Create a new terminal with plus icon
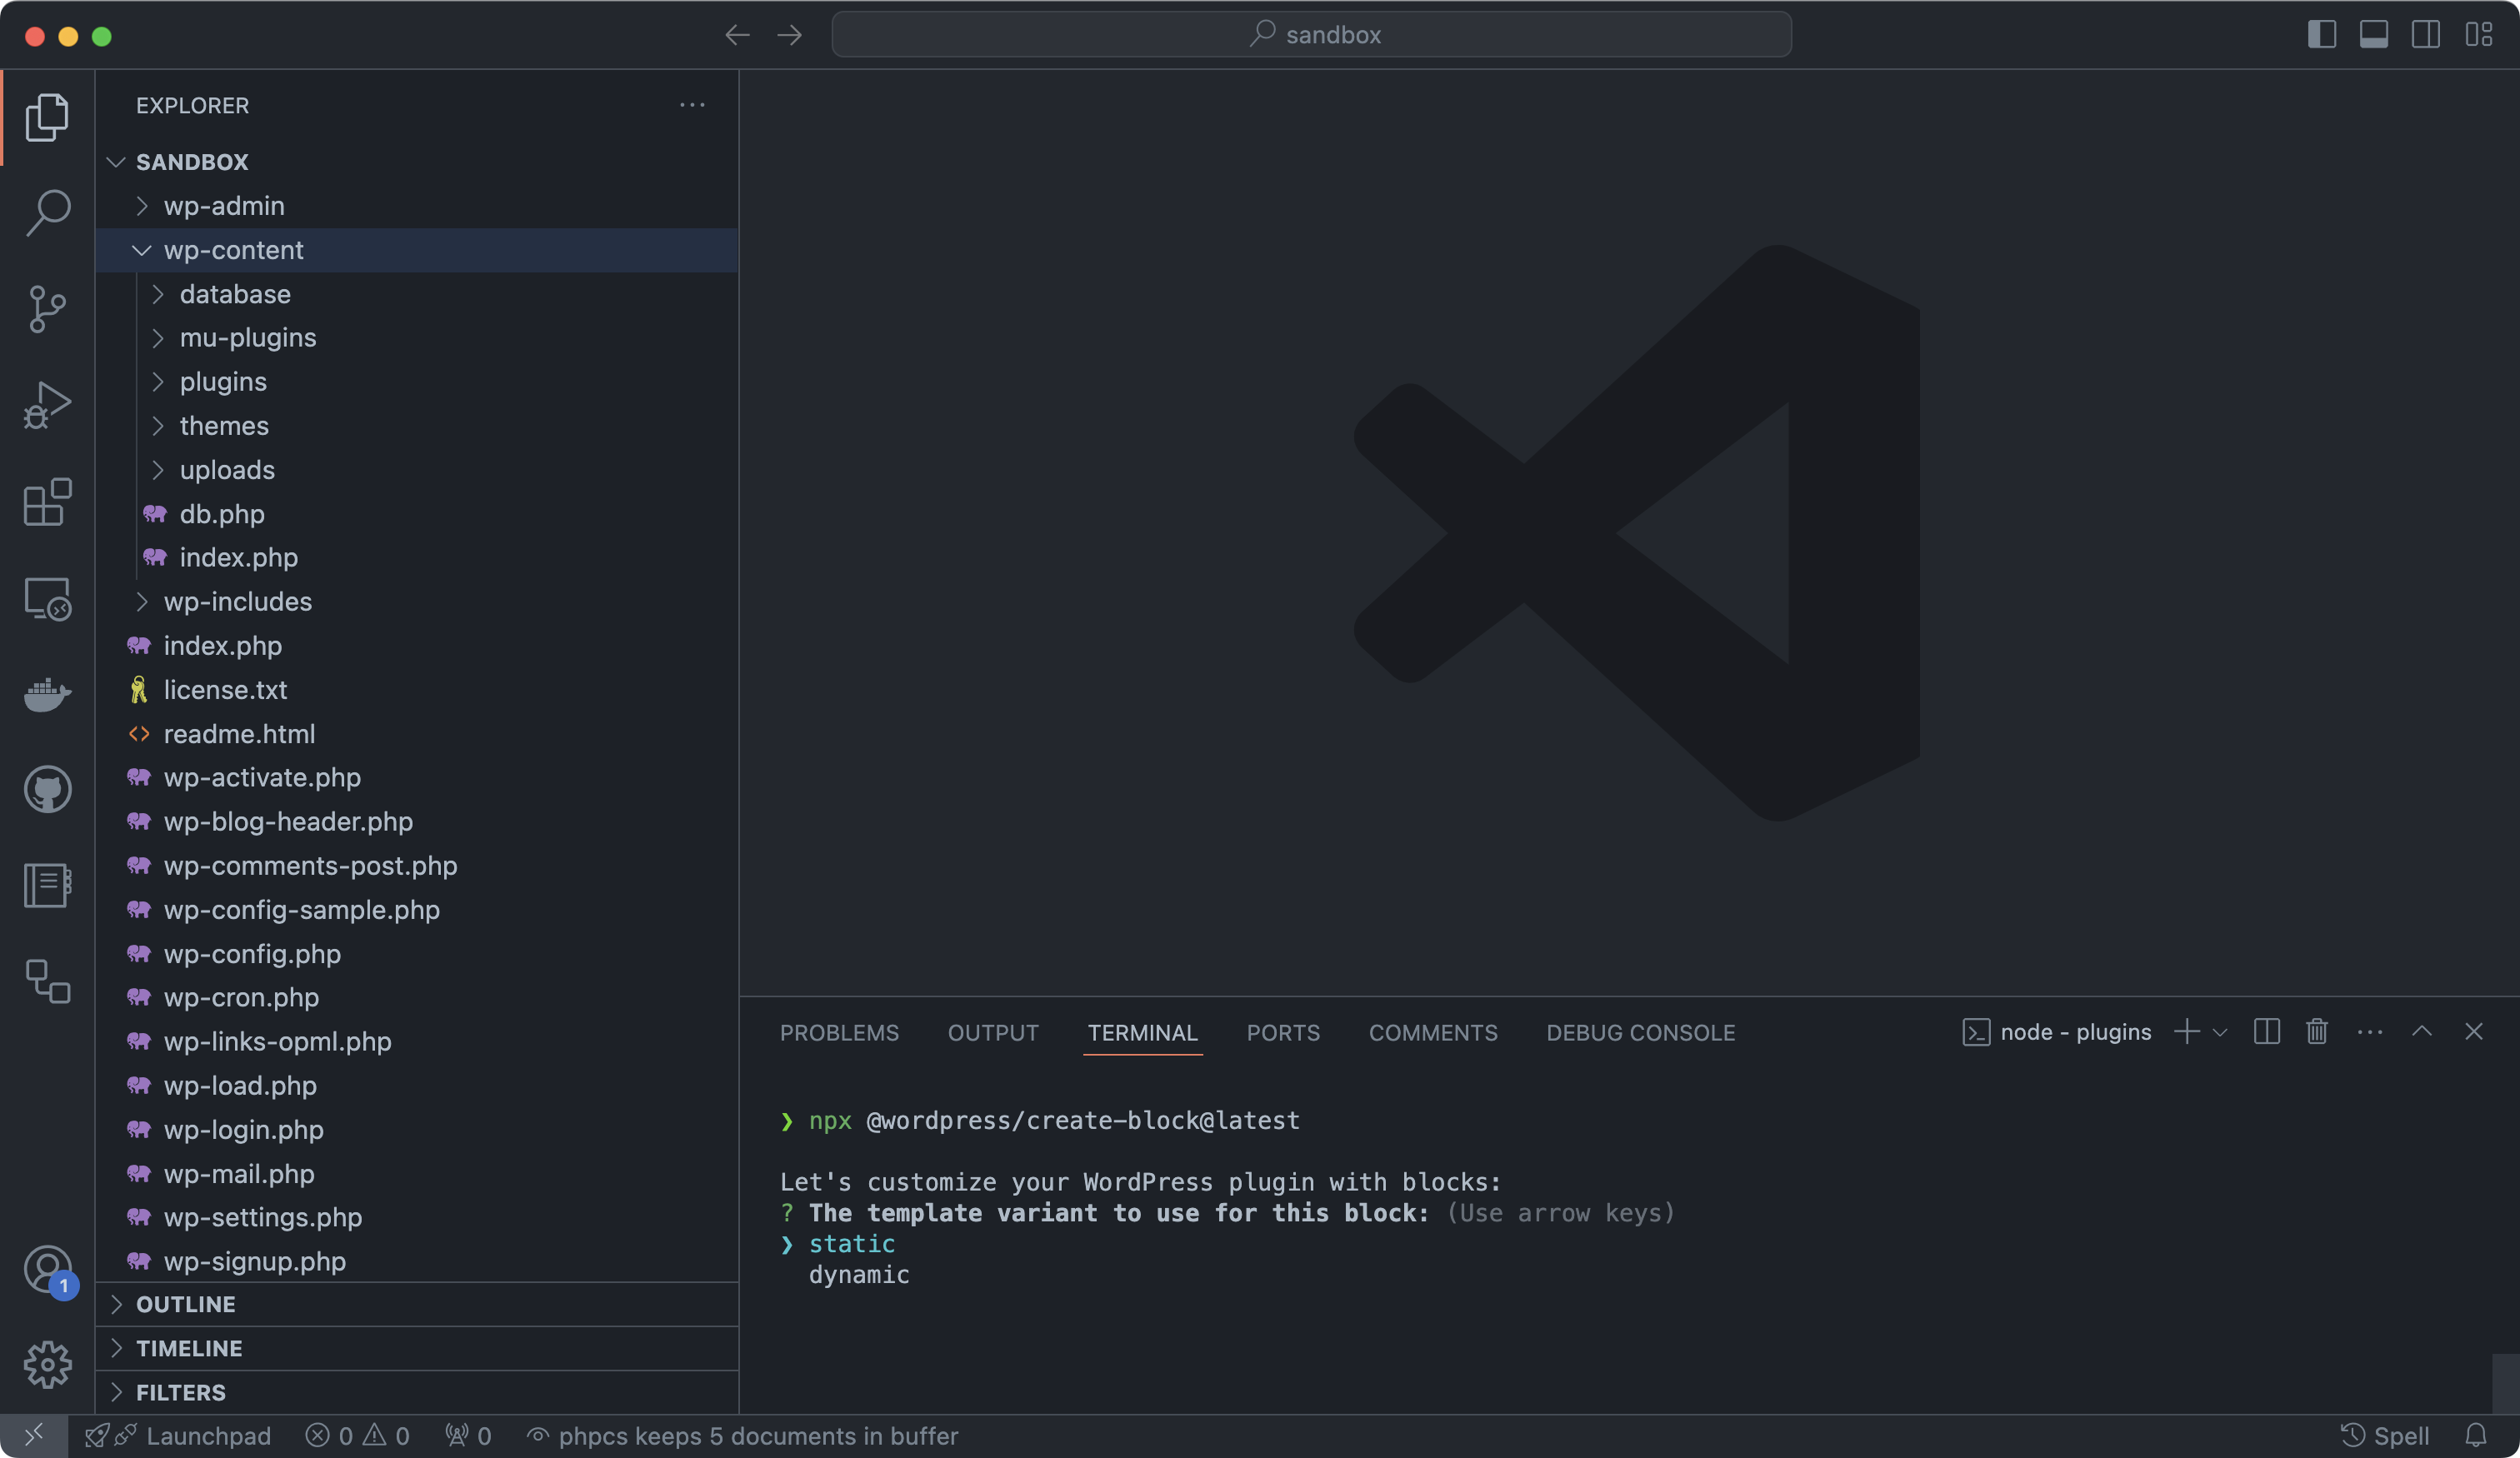The image size is (2520, 1458). click(2187, 1032)
